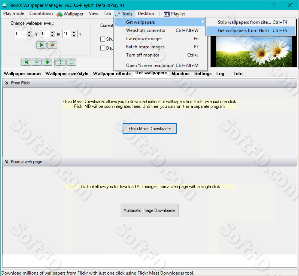Click the green exclamation mark button
The image size is (299, 276).
[61, 62]
